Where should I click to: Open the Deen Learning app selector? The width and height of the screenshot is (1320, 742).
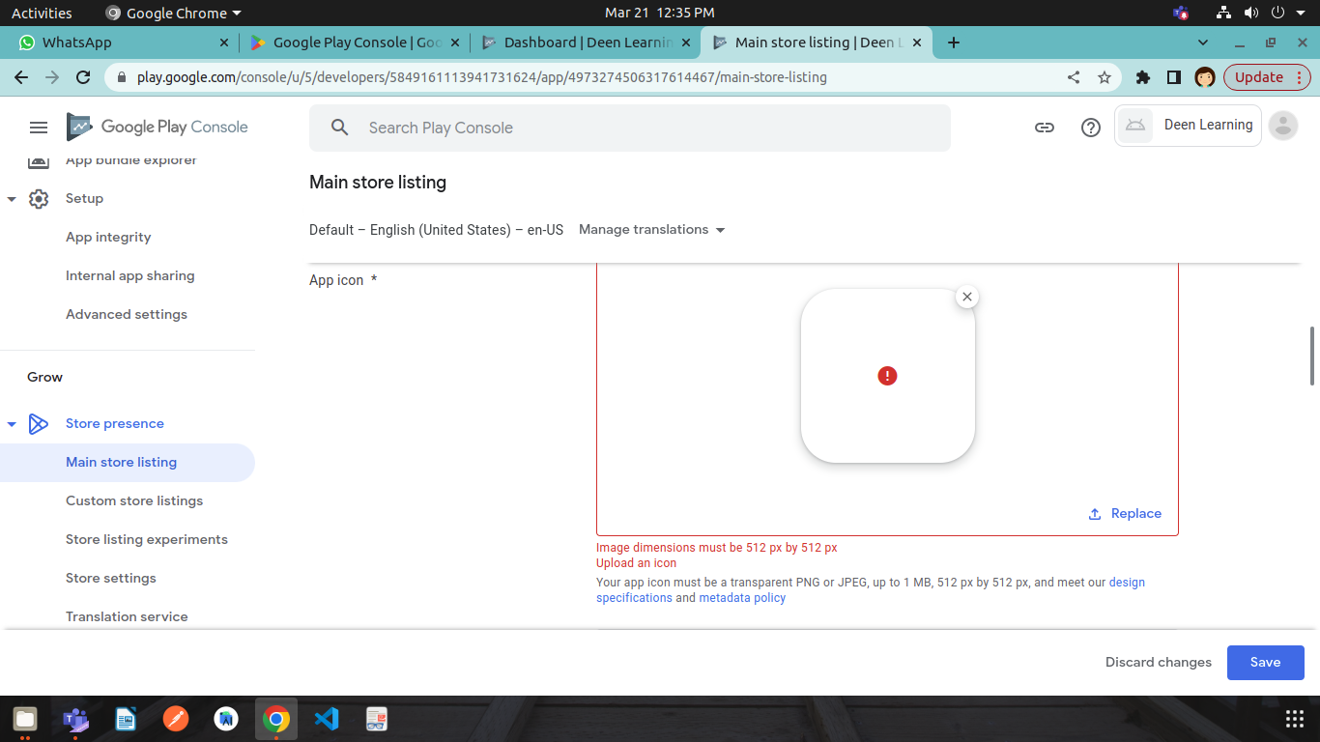(1188, 126)
